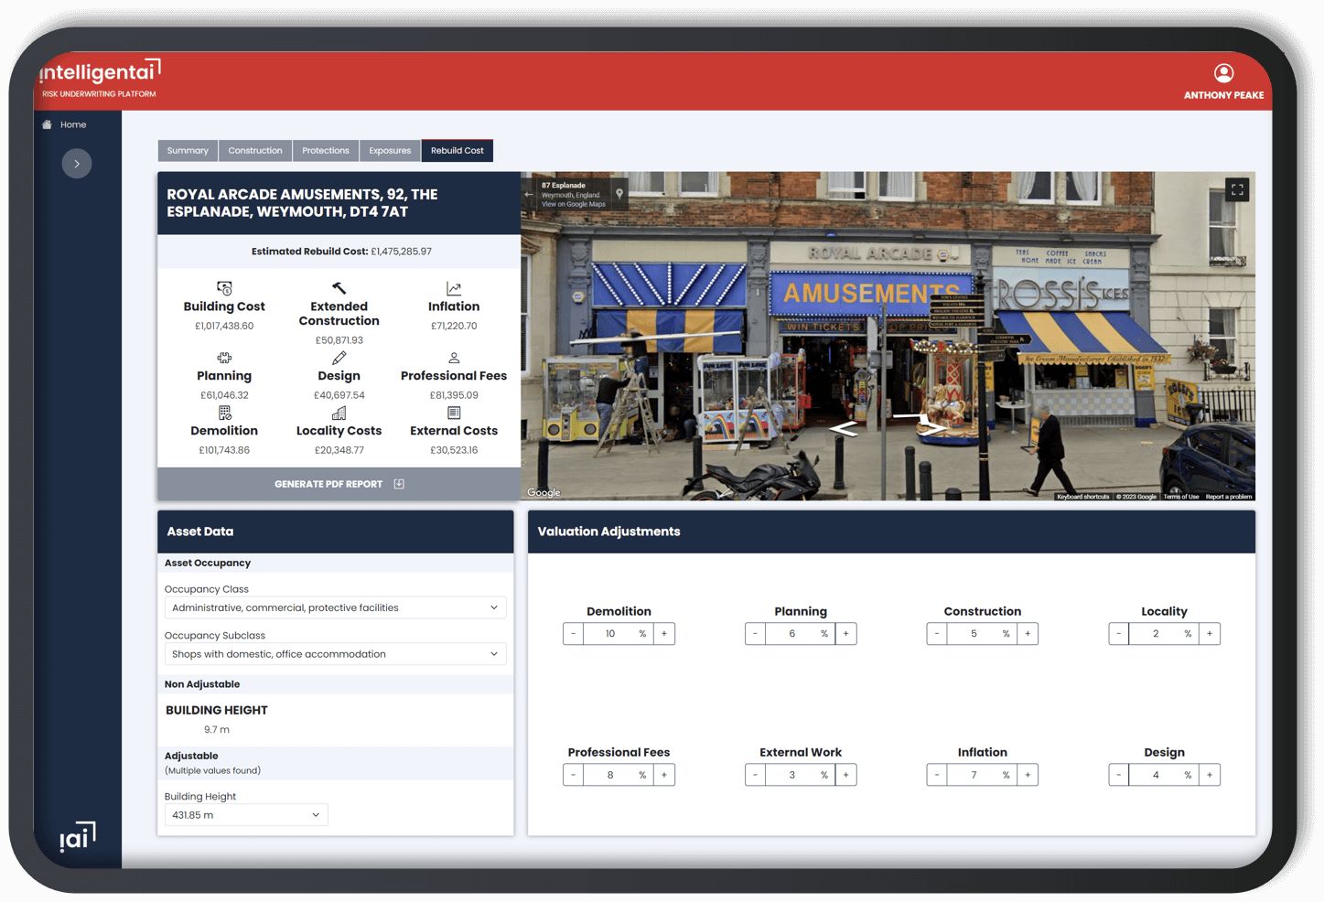1324x902 pixels.
Task: Click the home icon in the sidebar
Action: coord(47,124)
